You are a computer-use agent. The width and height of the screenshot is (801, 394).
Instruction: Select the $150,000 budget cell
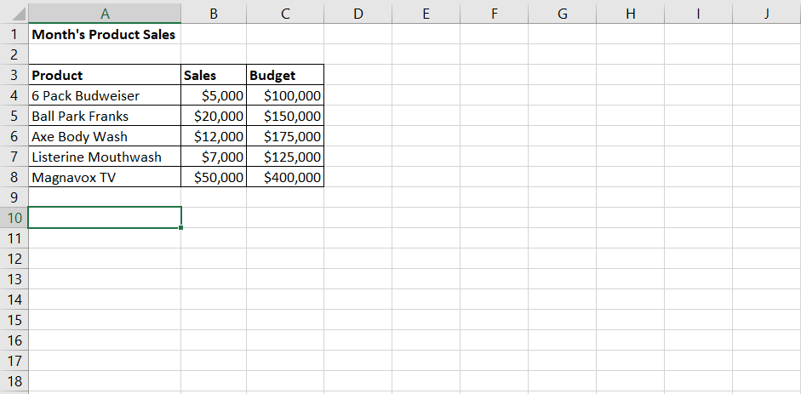coord(285,116)
